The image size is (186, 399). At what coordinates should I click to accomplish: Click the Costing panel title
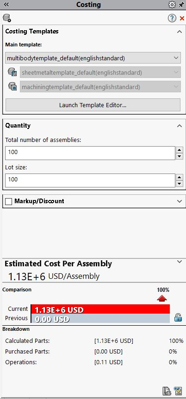[x=88, y=5]
